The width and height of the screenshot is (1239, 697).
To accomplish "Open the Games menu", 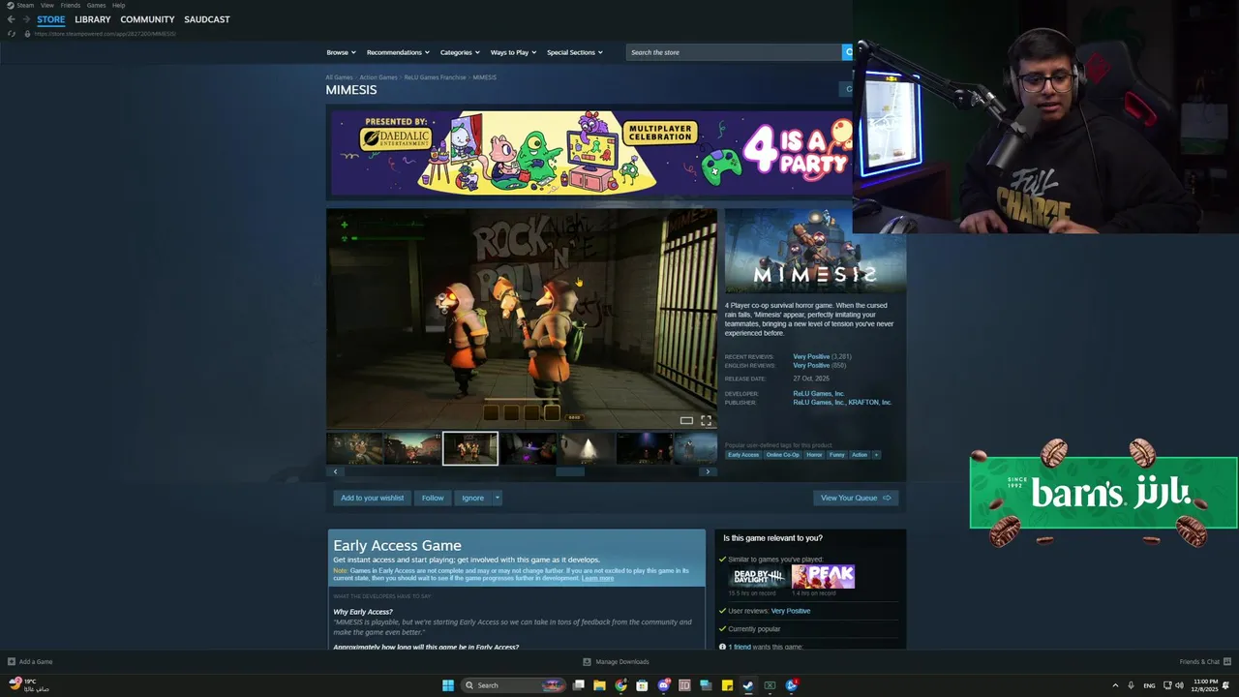I will click(x=96, y=5).
